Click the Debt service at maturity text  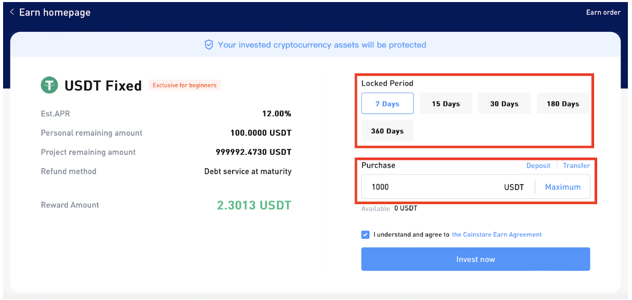248,172
